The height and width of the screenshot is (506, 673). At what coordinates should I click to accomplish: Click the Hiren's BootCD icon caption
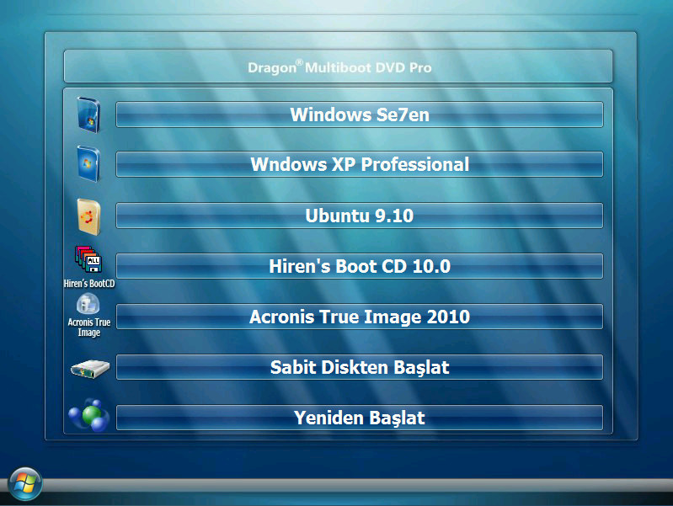(x=88, y=284)
